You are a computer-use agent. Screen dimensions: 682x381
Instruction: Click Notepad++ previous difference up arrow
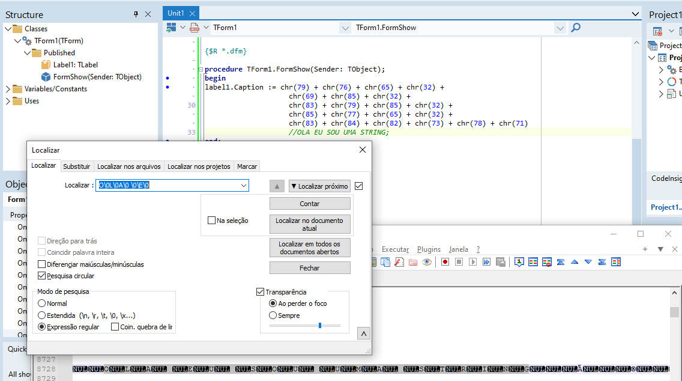point(575,261)
